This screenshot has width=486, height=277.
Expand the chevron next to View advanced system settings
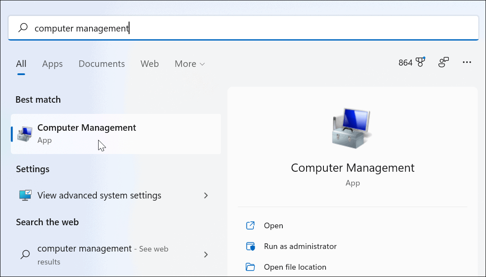click(x=206, y=195)
